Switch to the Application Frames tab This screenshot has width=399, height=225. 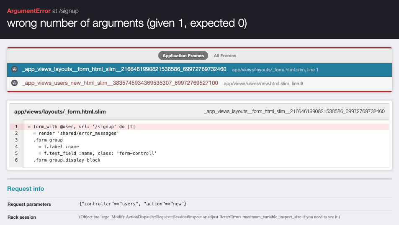(183, 56)
